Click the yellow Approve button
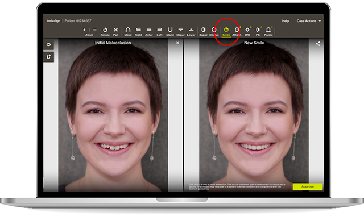This screenshot has height=216, width=364. tap(308, 186)
